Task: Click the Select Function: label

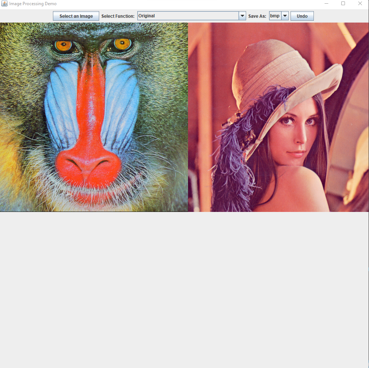Action: [118, 16]
